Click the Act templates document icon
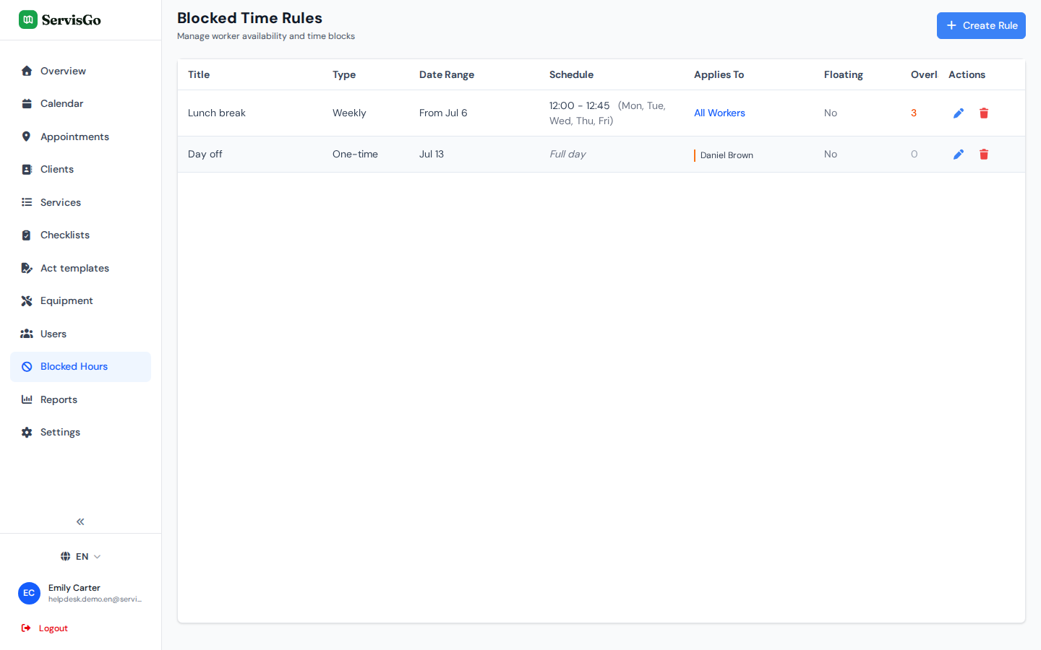The height and width of the screenshot is (650, 1041). [27, 268]
